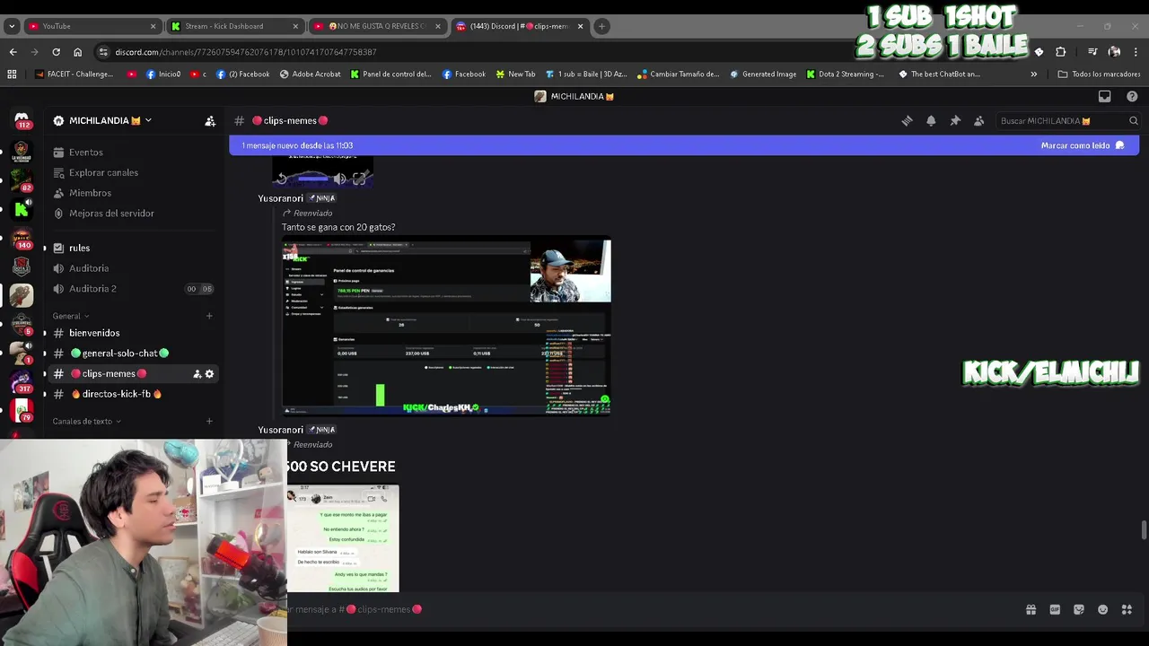Open Discord direct messages home icon
This screenshot has height=646, width=1149.
[x=22, y=119]
